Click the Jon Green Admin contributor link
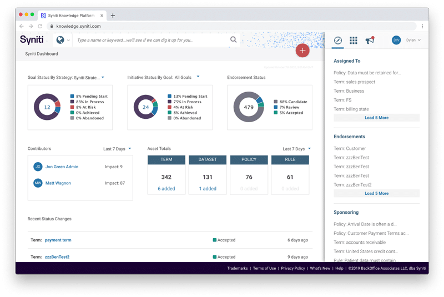This screenshot has width=444, height=297. [62, 167]
